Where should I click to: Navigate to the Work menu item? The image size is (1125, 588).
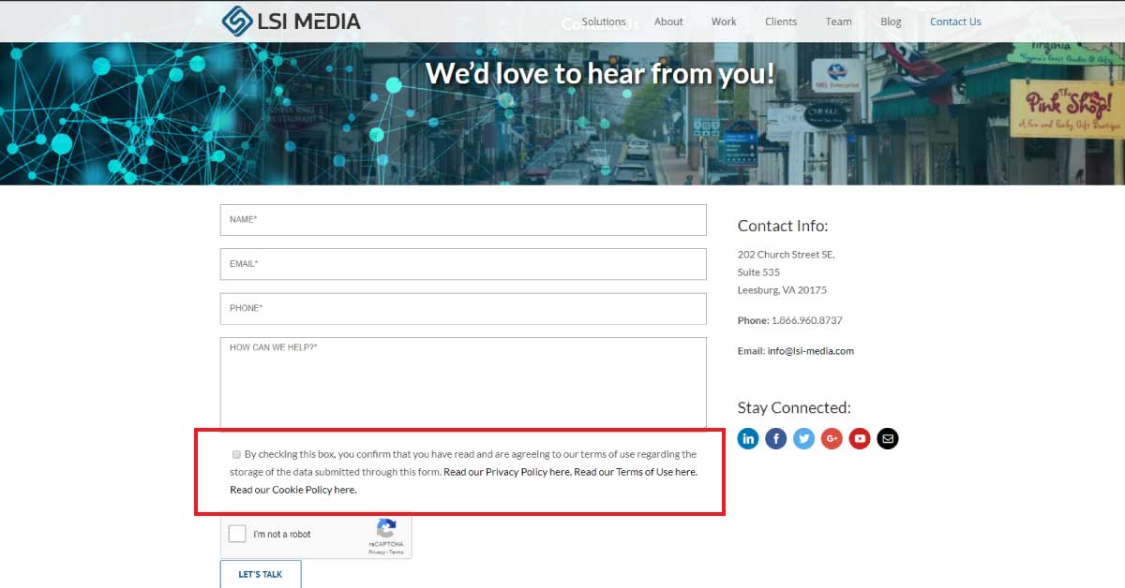[724, 22]
